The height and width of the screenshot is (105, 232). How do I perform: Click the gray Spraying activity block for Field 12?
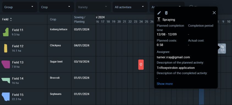pyautogui.click(x=222, y=49)
